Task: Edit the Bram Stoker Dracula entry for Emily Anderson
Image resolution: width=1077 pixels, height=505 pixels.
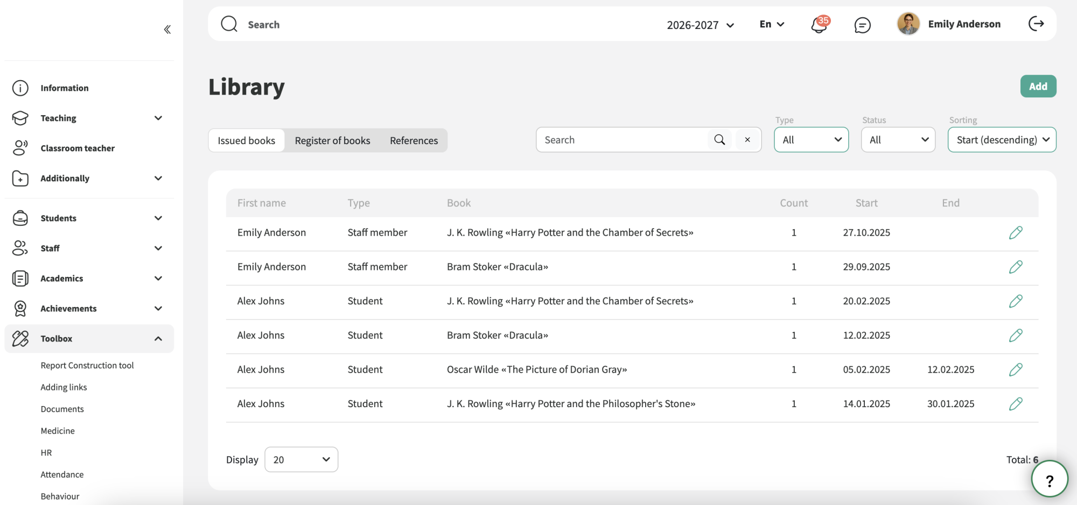Action: [x=1016, y=267]
